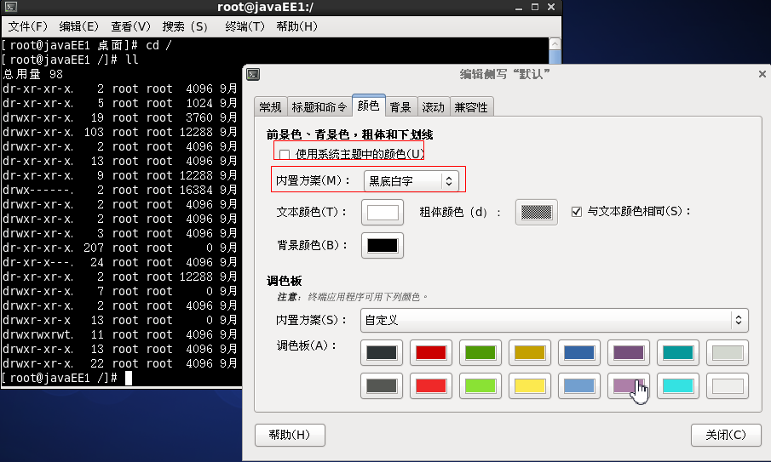The image size is (771, 462).
Task: Click the 关闭(C) button
Action: [726, 435]
